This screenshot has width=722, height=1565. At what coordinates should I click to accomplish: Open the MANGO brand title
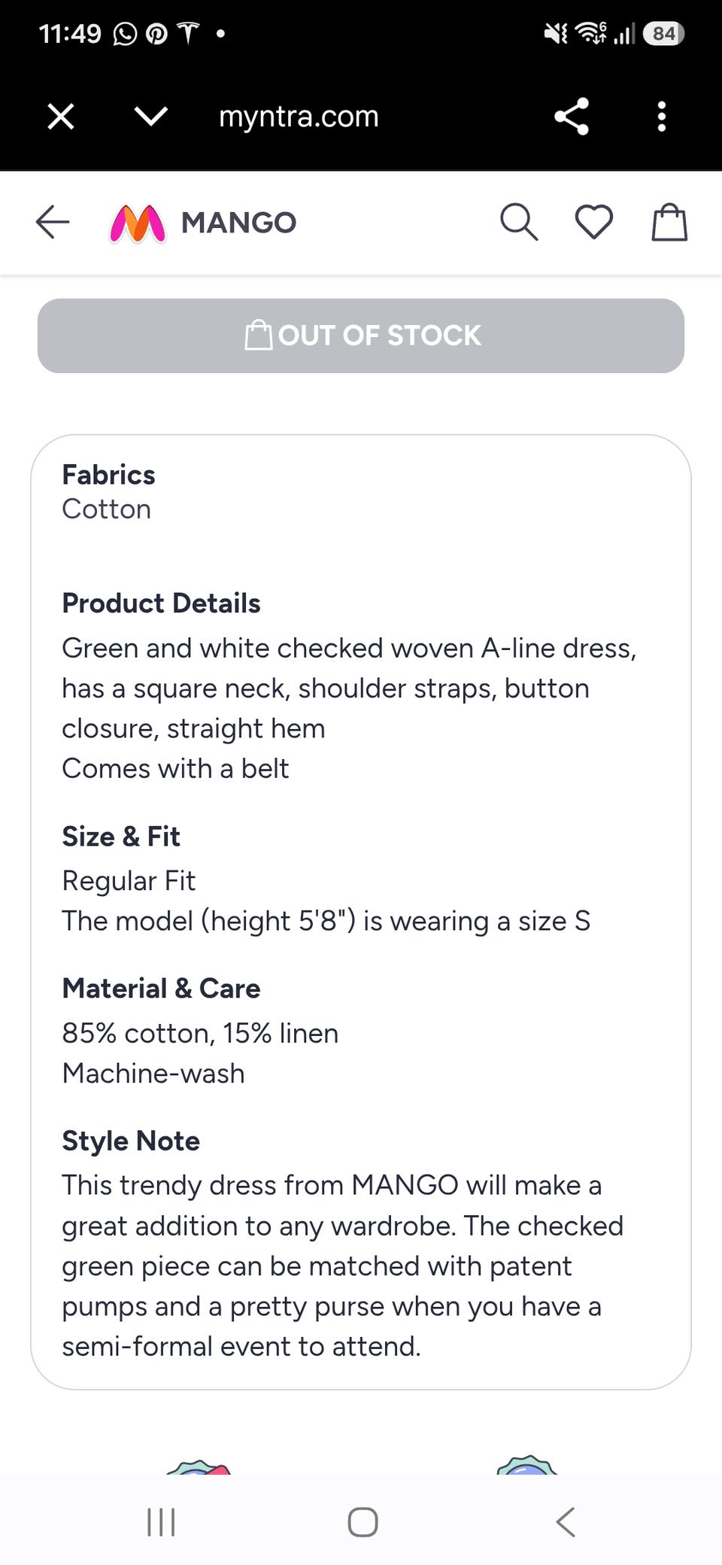[x=238, y=223]
